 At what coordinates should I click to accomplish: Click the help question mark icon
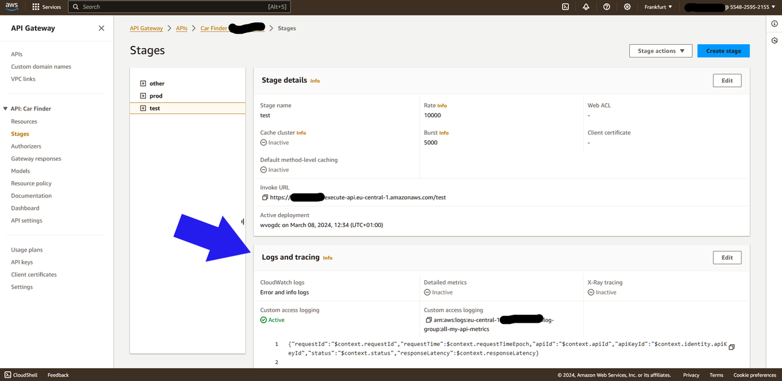point(607,7)
